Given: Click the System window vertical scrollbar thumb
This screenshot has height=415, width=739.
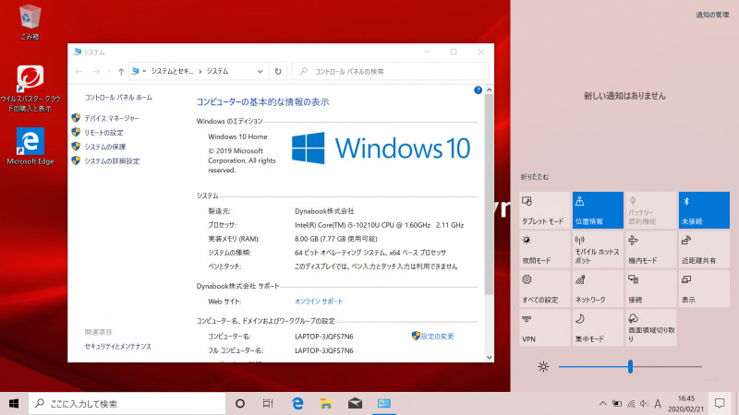Looking at the screenshot, I should coord(489,195).
